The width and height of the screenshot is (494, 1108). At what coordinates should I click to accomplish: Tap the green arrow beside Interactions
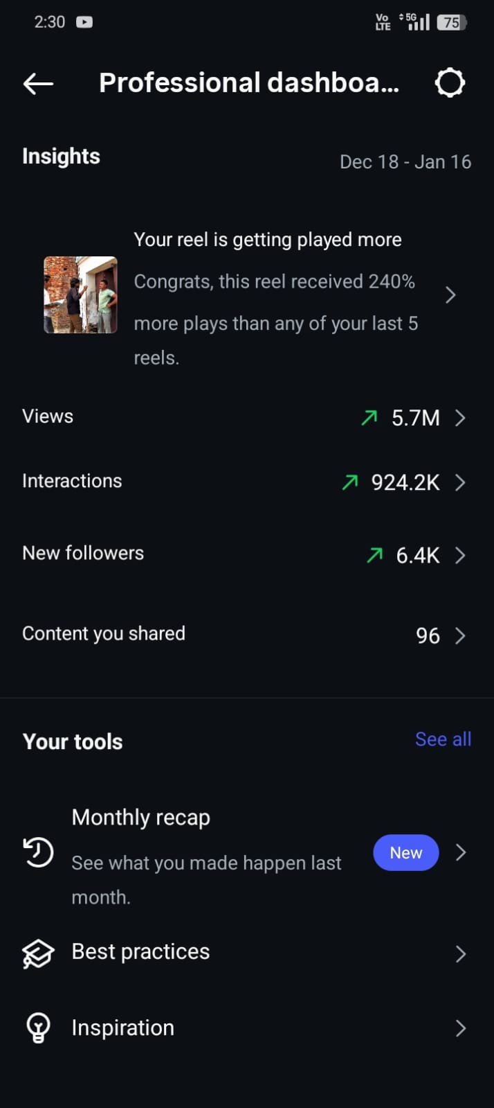point(350,482)
